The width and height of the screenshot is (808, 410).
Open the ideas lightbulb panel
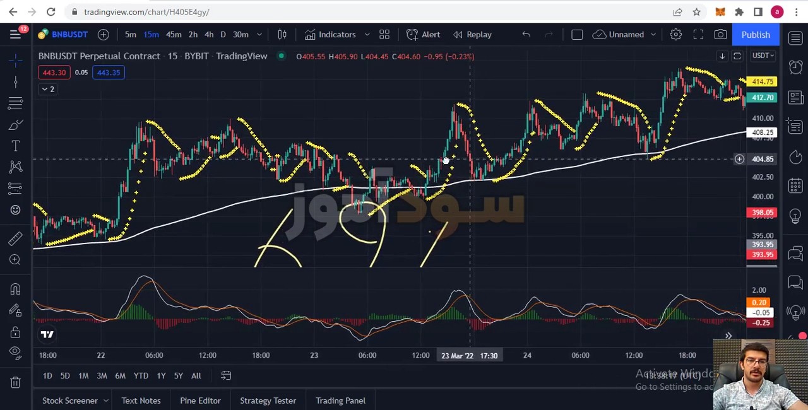tap(795, 216)
